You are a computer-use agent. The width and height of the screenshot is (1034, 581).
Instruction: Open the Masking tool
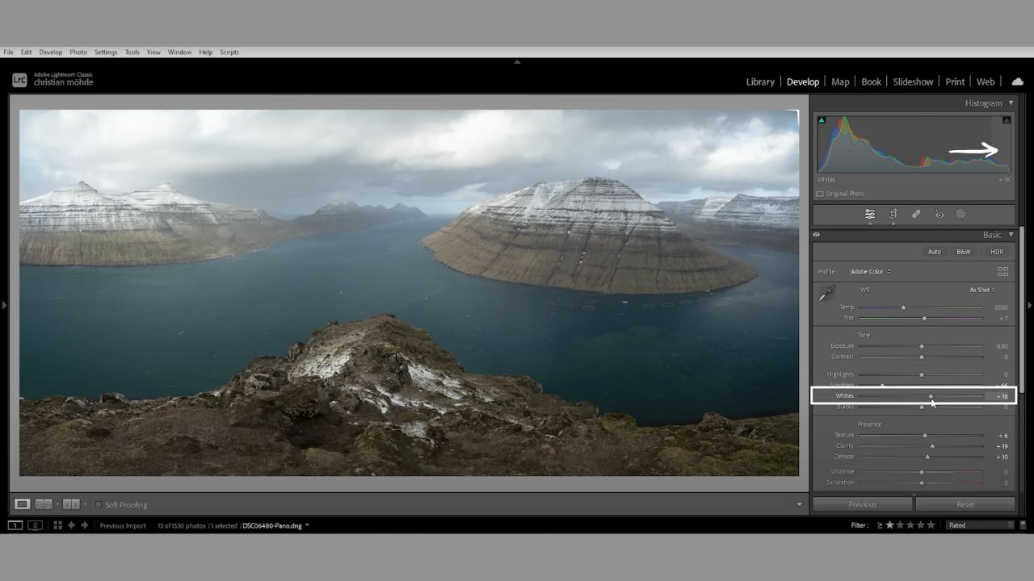pos(960,215)
